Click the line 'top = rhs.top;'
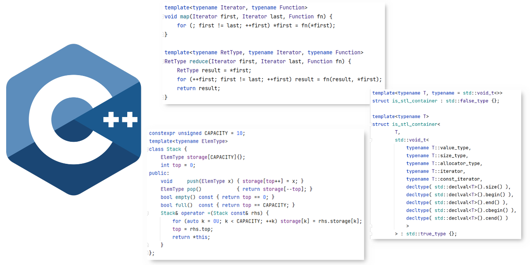 pyautogui.click(x=193, y=229)
